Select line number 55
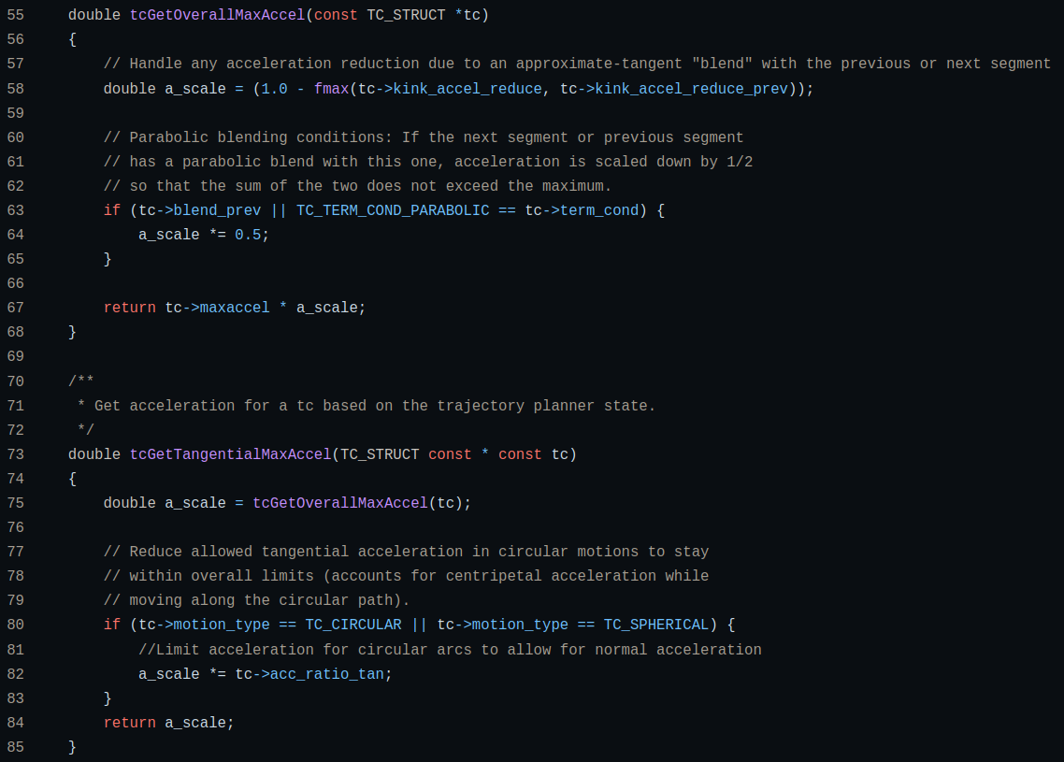Screen dimensions: 1064x762 tap(16, 15)
